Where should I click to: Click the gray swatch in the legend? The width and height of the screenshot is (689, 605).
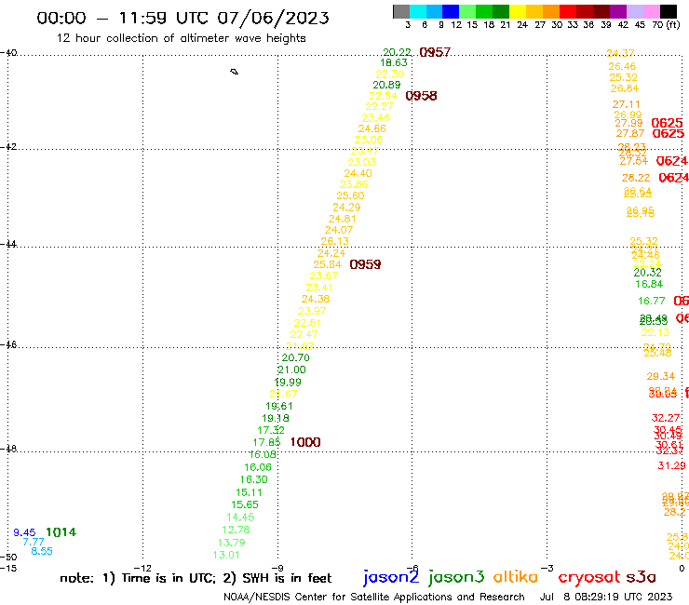(x=401, y=11)
